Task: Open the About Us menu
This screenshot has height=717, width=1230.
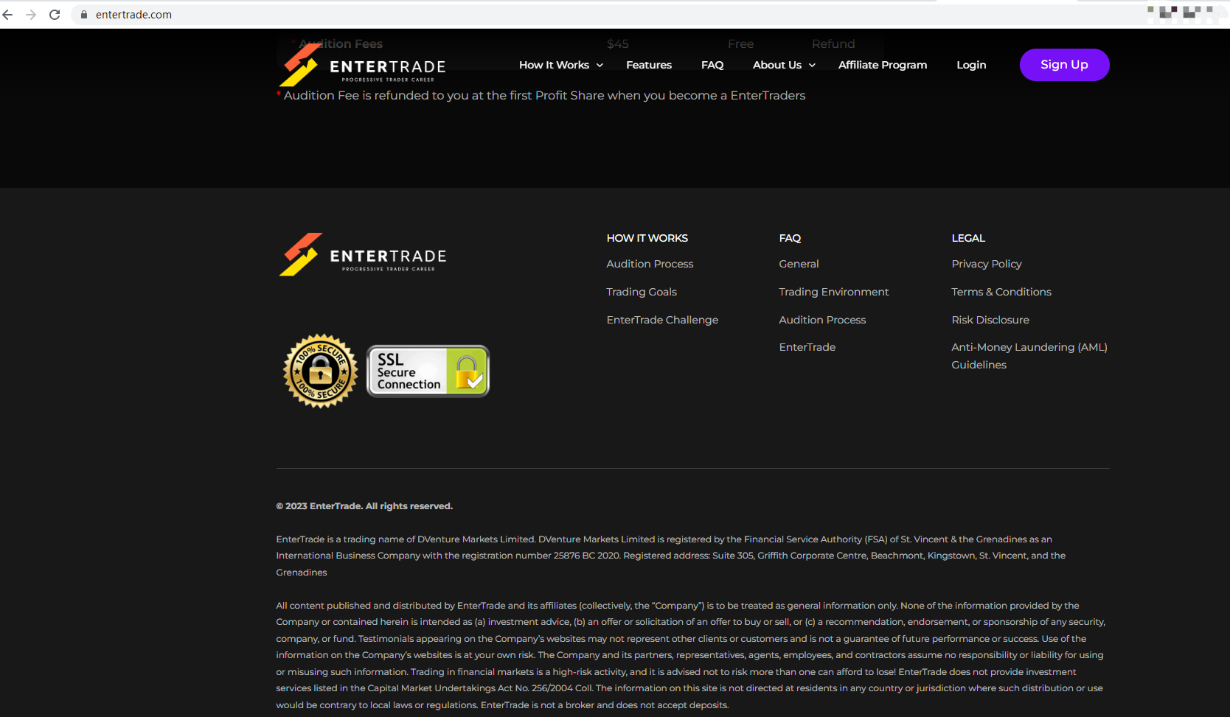Action: point(777,65)
